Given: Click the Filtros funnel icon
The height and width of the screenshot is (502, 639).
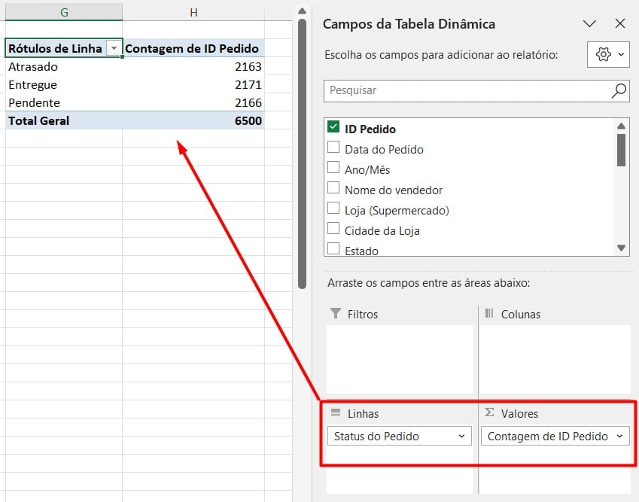Looking at the screenshot, I should pos(336,314).
